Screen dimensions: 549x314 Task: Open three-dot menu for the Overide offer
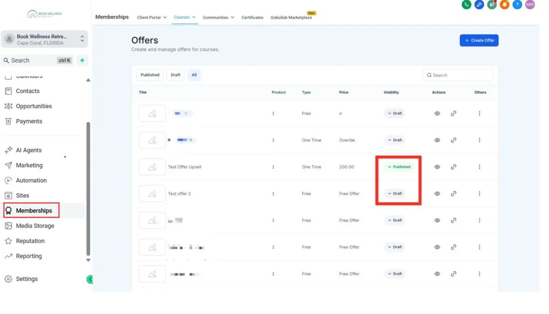pos(479,140)
